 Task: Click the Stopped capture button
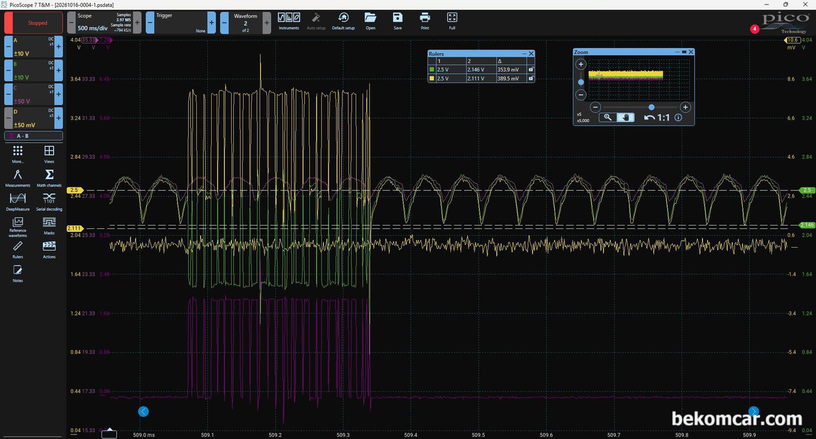(34, 23)
